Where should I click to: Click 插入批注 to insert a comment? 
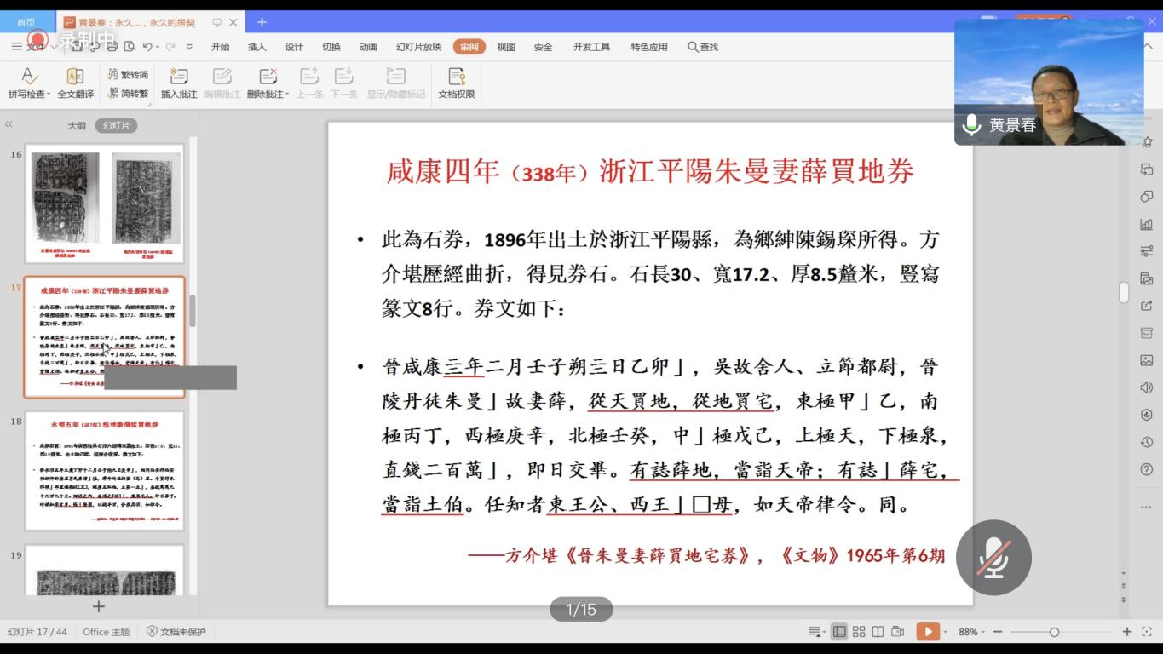(179, 77)
